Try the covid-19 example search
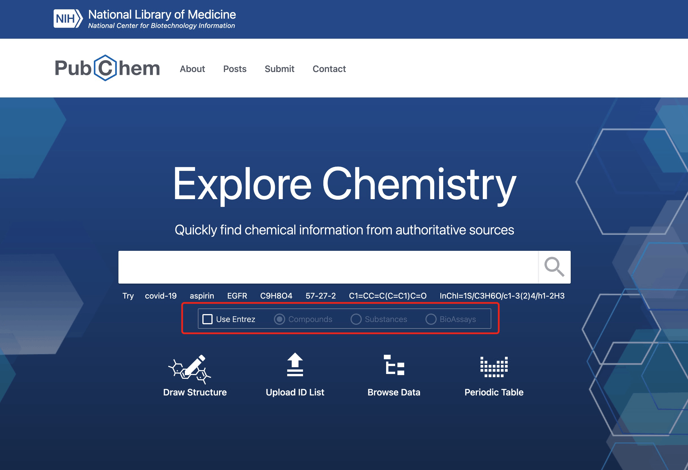Viewport: 688px width, 470px height. (161, 296)
